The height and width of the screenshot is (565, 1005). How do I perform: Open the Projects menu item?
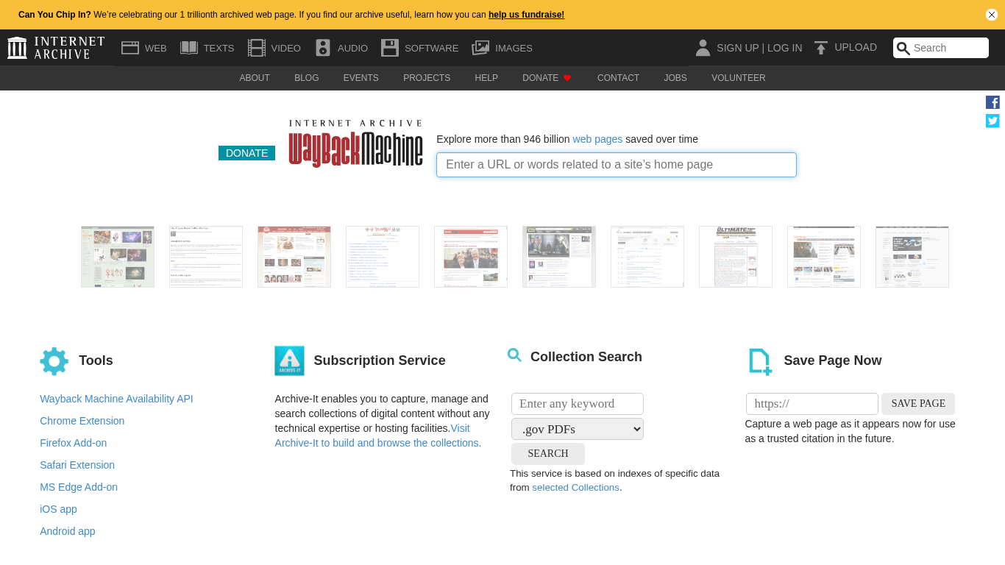(427, 78)
